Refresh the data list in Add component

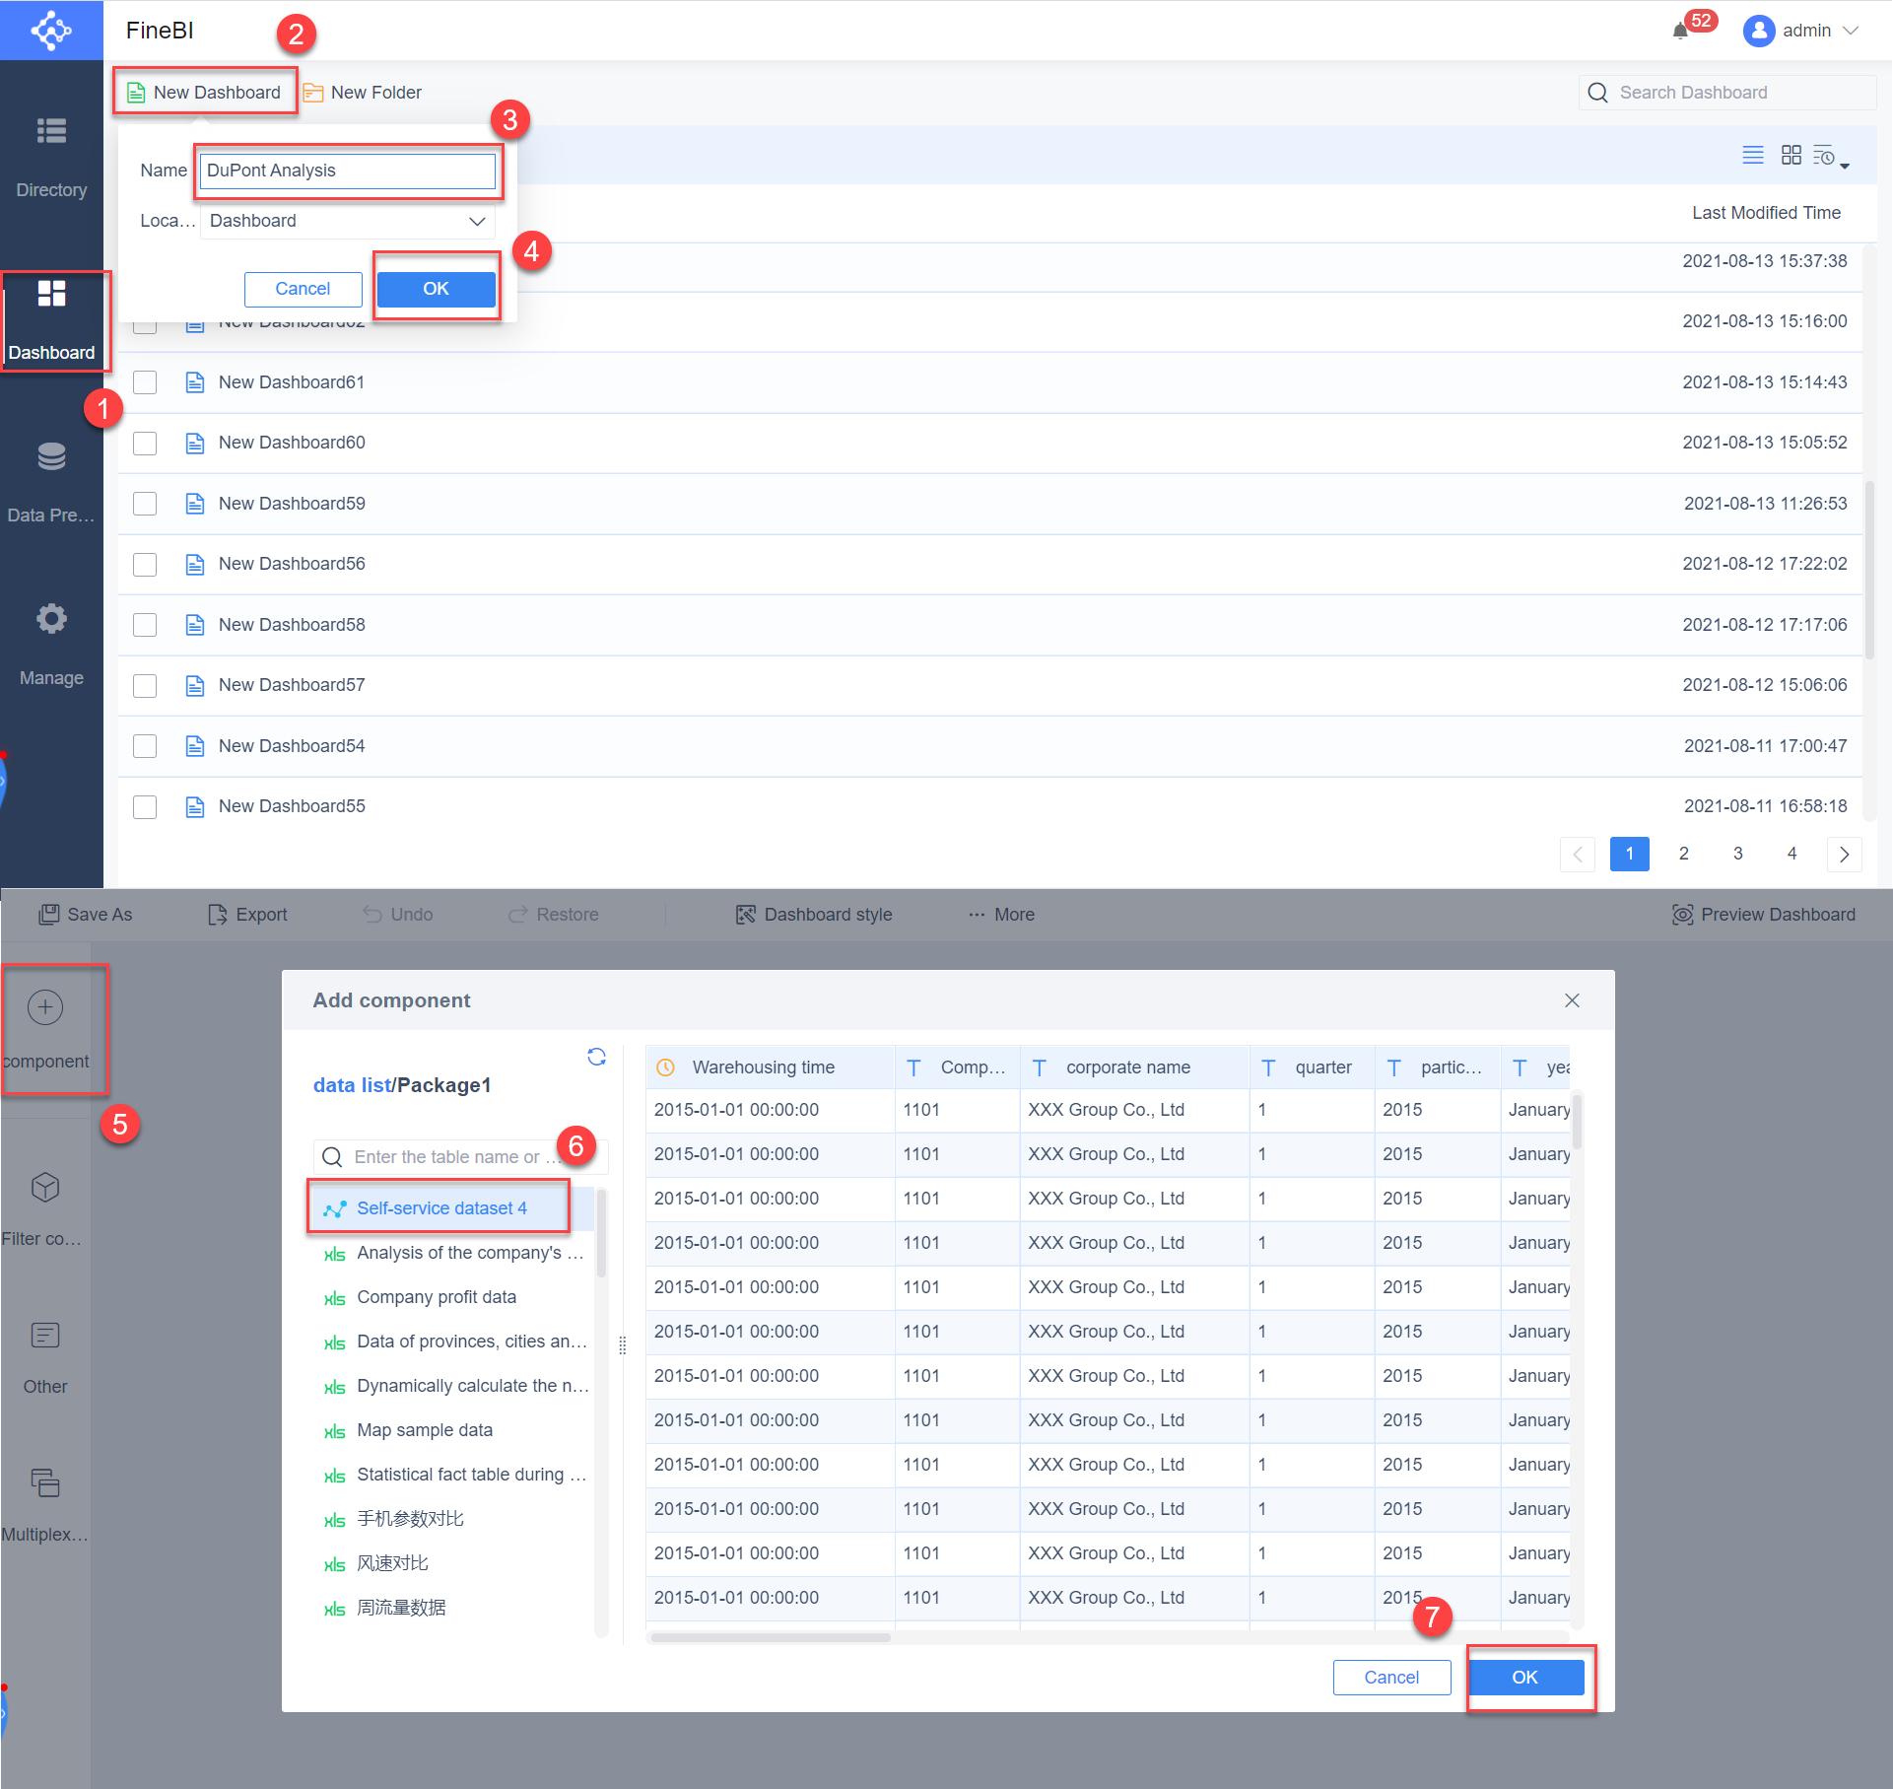(596, 1056)
